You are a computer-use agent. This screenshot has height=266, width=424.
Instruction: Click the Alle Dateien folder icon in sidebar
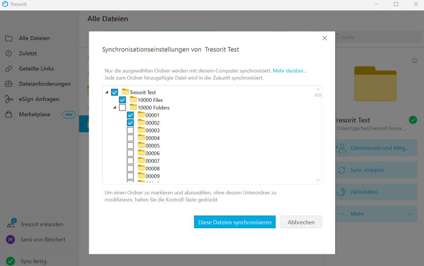9,38
